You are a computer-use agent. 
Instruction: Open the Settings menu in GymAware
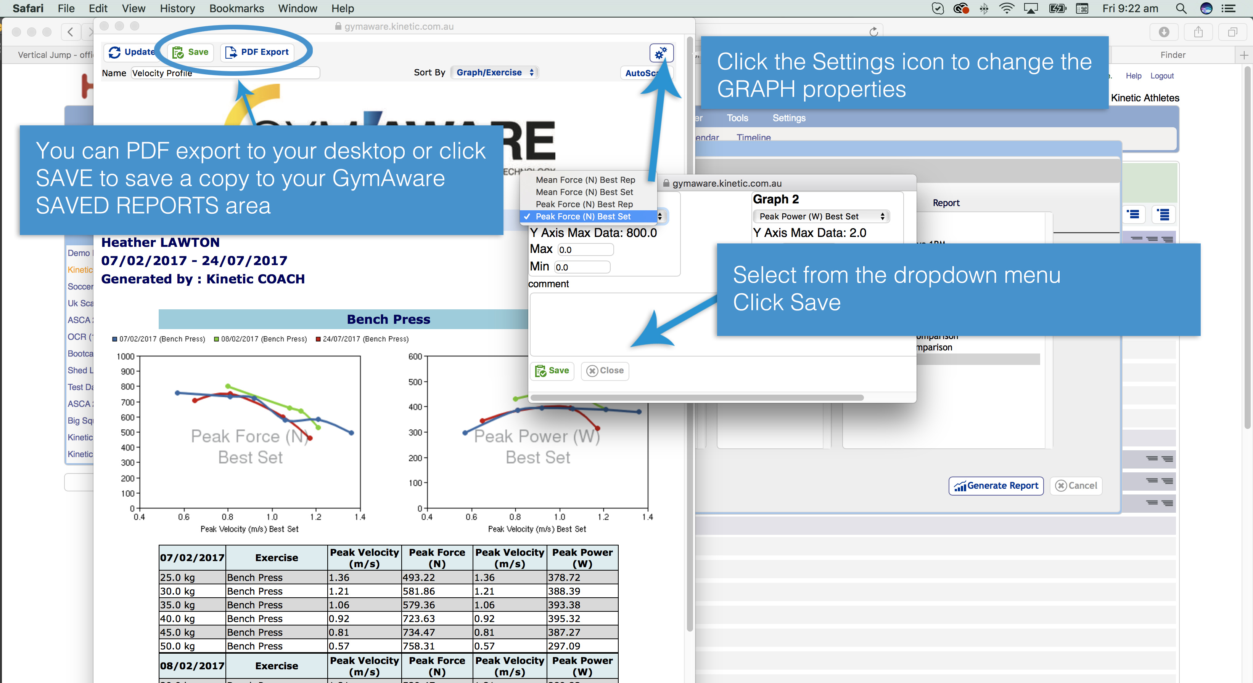pos(788,118)
